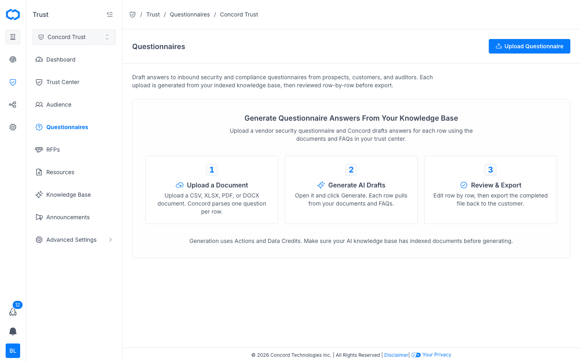This screenshot has height=362, width=580.
Task: Click the Resources document icon
Action: [x=39, y=172]
